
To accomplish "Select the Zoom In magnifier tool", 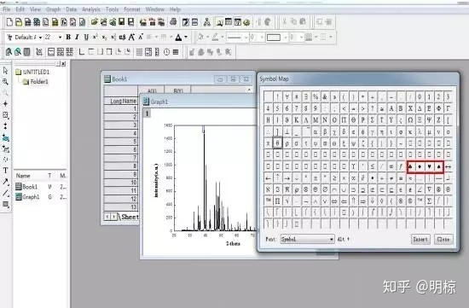I will click(x=5, y=81).
